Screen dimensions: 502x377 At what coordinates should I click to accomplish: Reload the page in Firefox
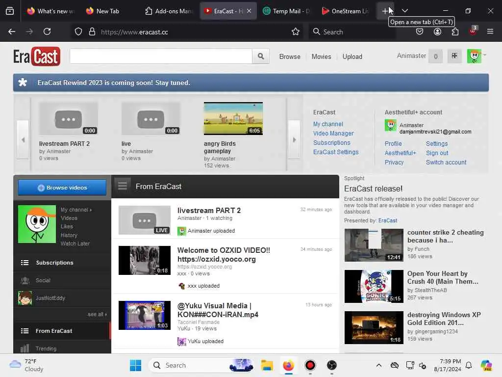click(47, 32)
